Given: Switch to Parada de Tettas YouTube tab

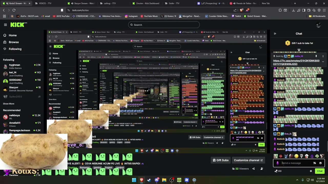Looking at the screenshot, I should [x=244, y=3].
